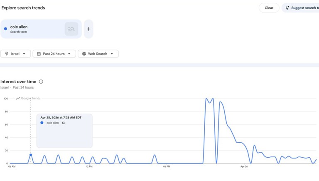This screenshot has width=319, height=181.
Task: Click the highlighted data point on the chart
Action: pos(31,155)
